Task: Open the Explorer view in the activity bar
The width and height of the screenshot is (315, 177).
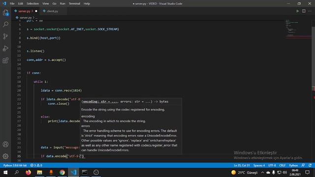Action: [x=5, y=13]
